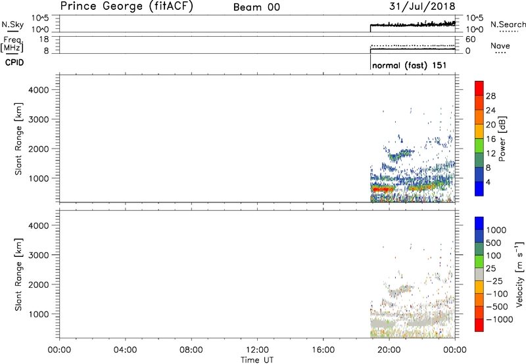Viewport: 526px width, 364px height.
Task: Click the "16:00" time tick label
Action: [323, 350]
